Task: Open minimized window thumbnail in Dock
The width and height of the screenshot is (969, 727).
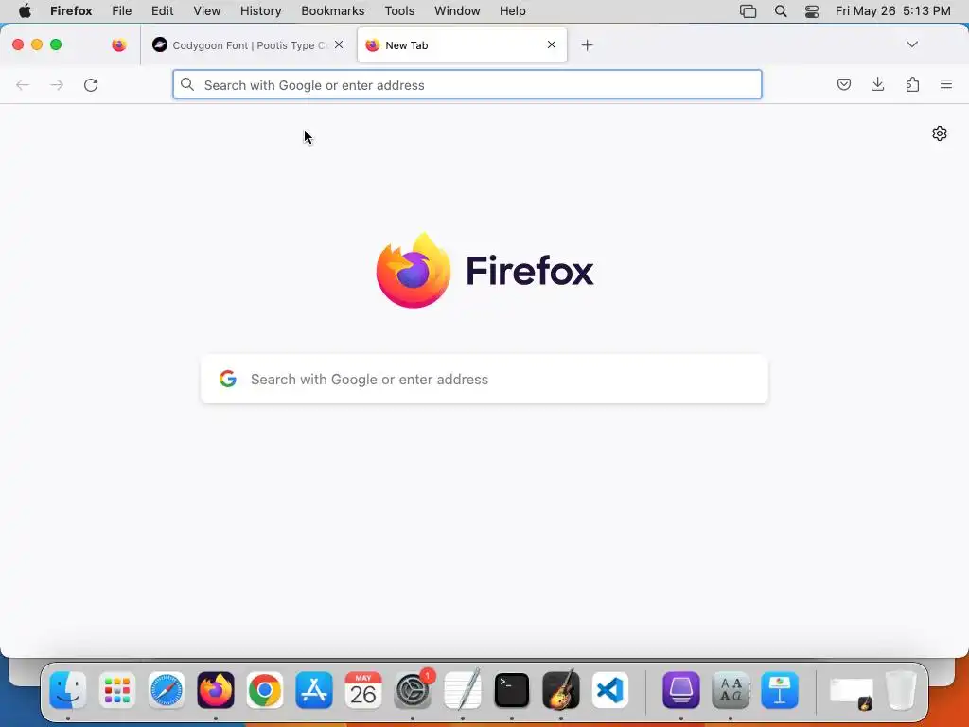Action: pos(851,692)
